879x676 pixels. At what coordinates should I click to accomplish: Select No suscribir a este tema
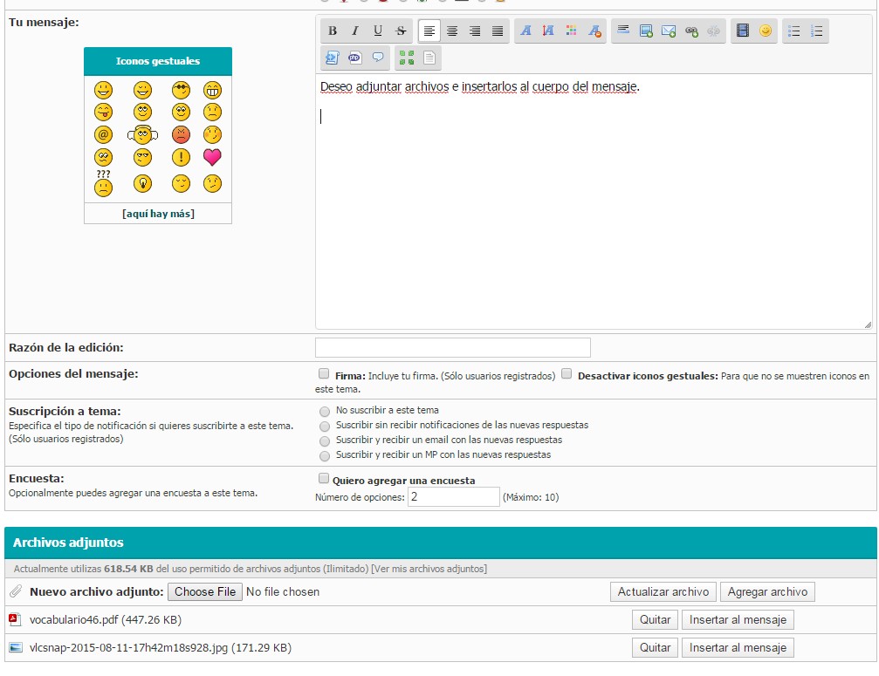coord(325,411)
